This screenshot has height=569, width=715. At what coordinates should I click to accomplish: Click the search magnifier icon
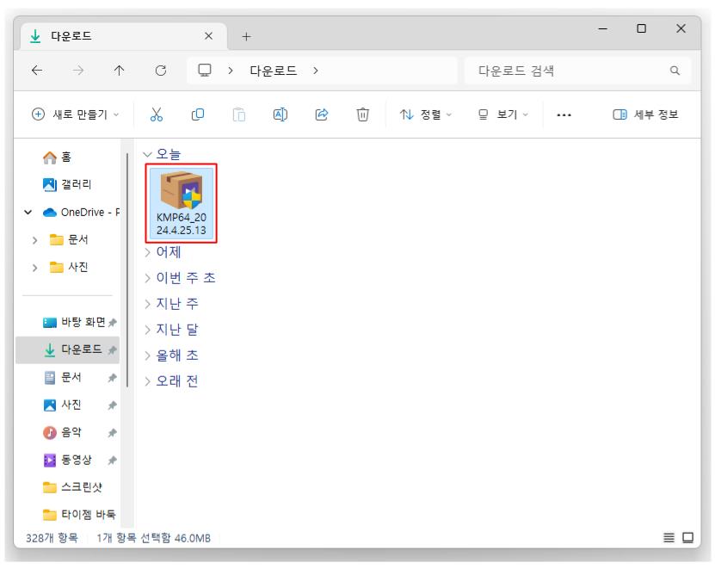(x=675, y=71)
